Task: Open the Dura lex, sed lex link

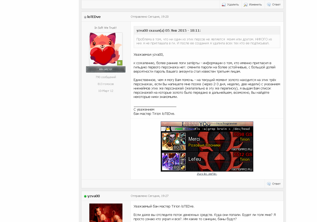Action: [x=207, y=174]
